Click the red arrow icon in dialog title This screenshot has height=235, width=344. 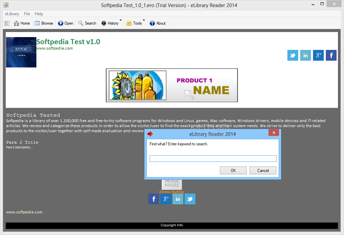pos(150,134)
